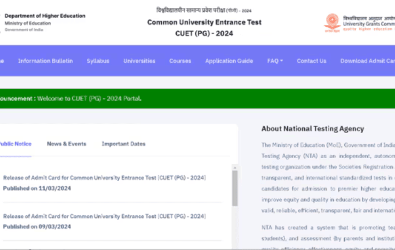Click the Ministry of Education text
The image size is (395, 250).
tap(28, 23)
